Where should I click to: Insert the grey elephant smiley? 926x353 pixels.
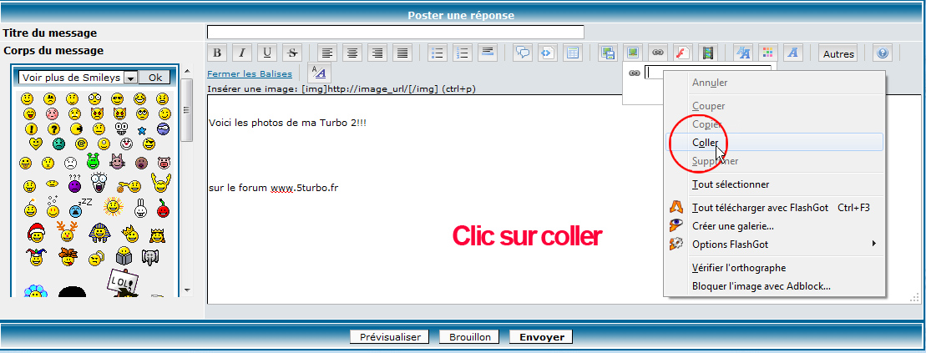pos(151,257)
